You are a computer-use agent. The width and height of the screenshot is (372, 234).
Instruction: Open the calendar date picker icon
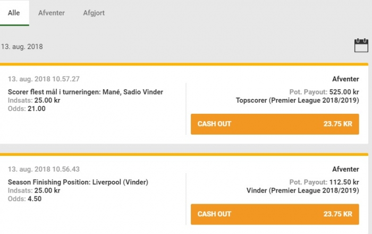pyautogui.click(x=361, y=45)
